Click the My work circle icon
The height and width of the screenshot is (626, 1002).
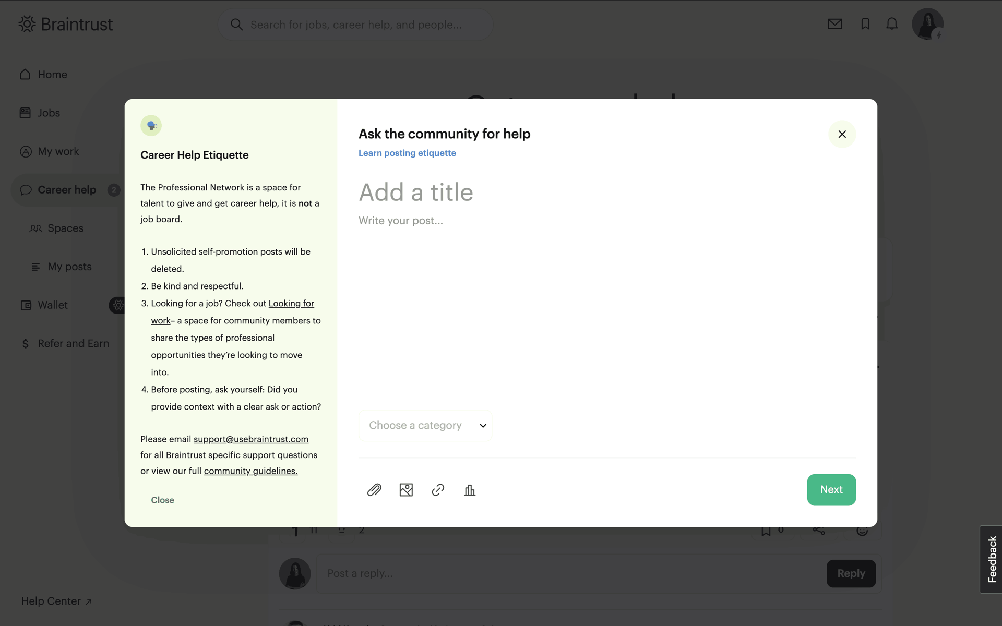coord(26,152)
